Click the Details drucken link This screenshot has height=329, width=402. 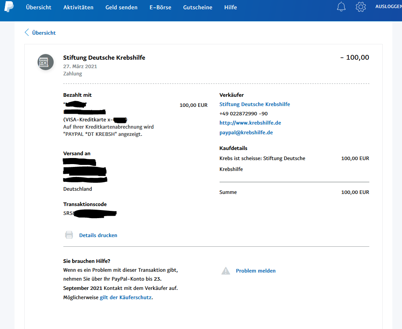point(98,235)
